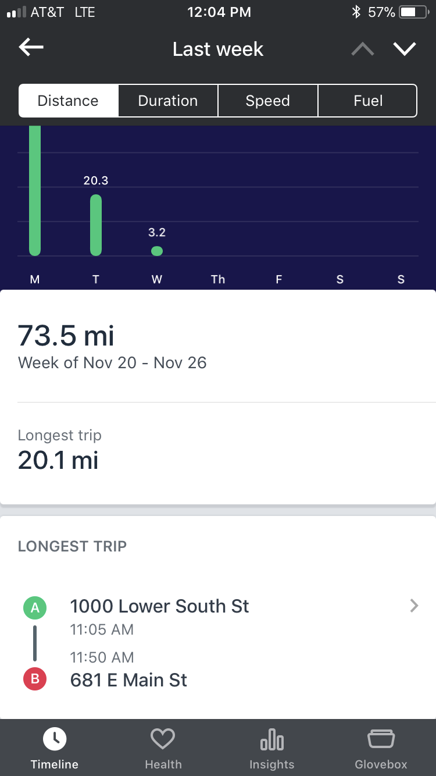This screenshot has width=436, height=776.
Task: Go to next week with down chevron
Action: tap(405, 49)
